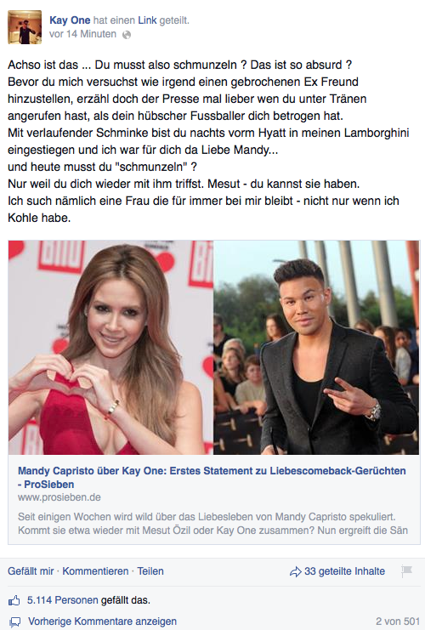Open the Kay One red carpet photo
The width and height of the screenshot is (425, 630).
316,348
